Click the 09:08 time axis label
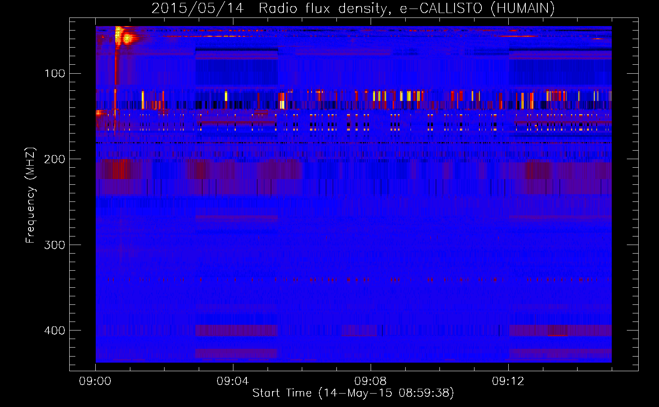 371,381
